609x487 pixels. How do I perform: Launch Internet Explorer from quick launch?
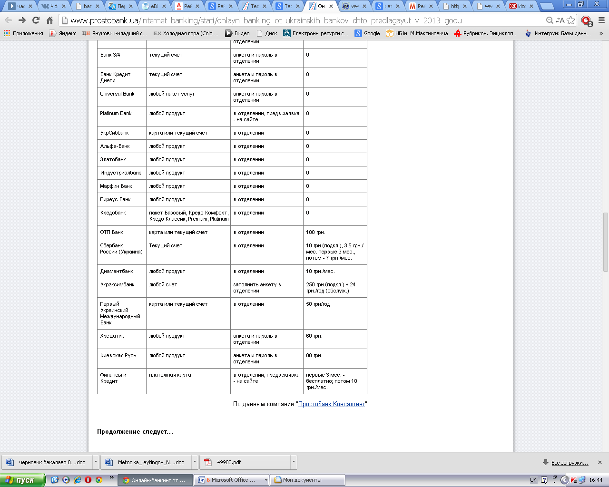coord(77,480)
